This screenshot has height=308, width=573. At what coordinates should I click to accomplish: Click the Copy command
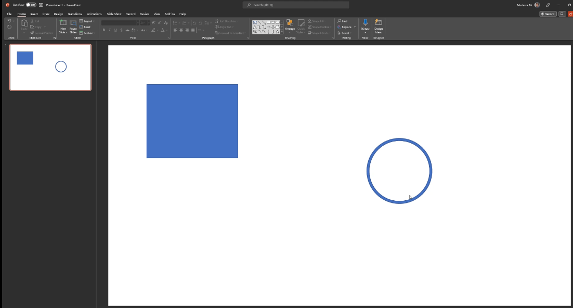36,27
